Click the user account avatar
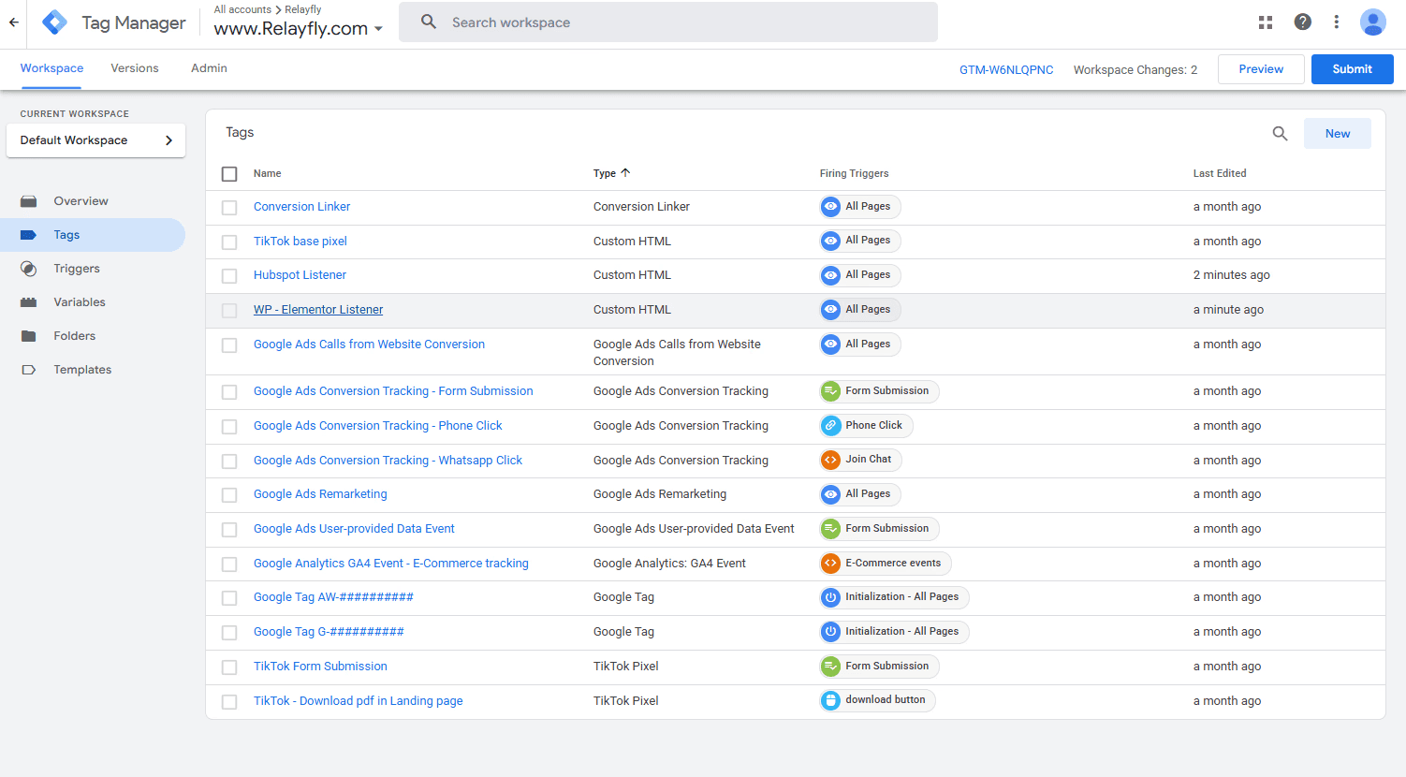The height and width of the screenshot is (777, 1406). click(x=1373, y=22)
